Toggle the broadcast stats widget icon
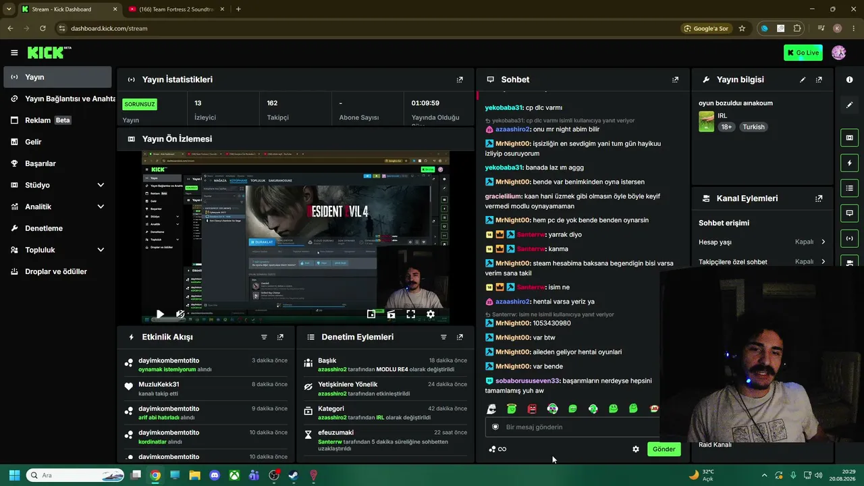 coord(849,238)
